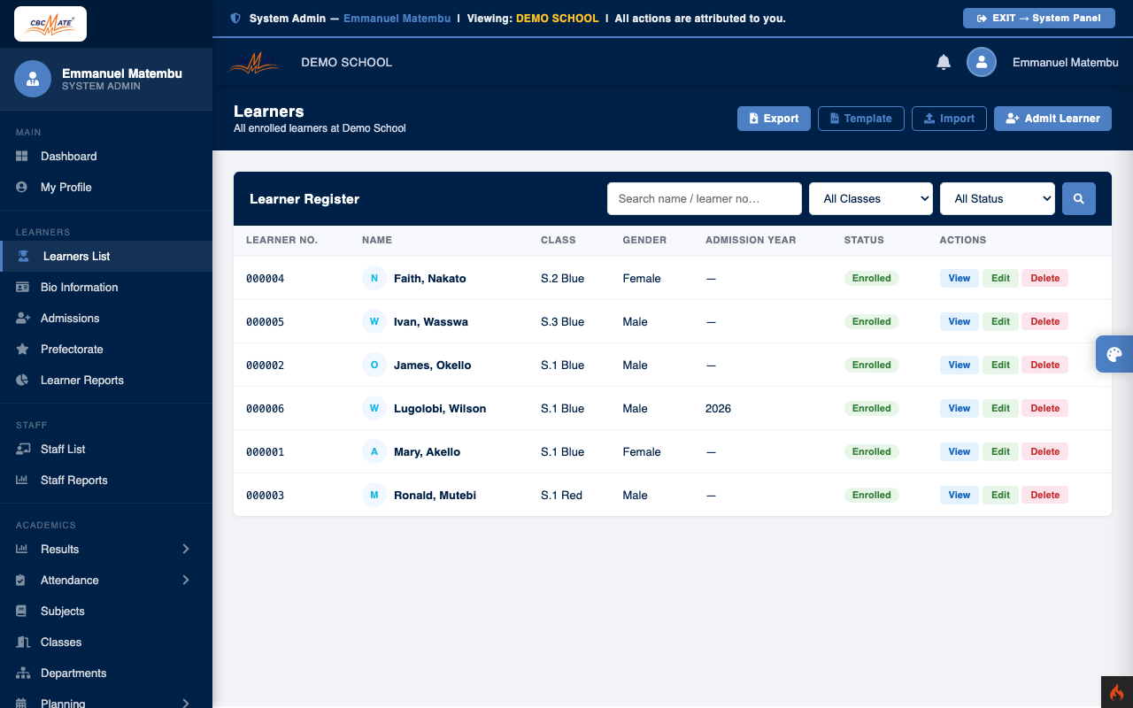Click the search name / learner no field
The image size is (1133, 708).
(705, 199)
